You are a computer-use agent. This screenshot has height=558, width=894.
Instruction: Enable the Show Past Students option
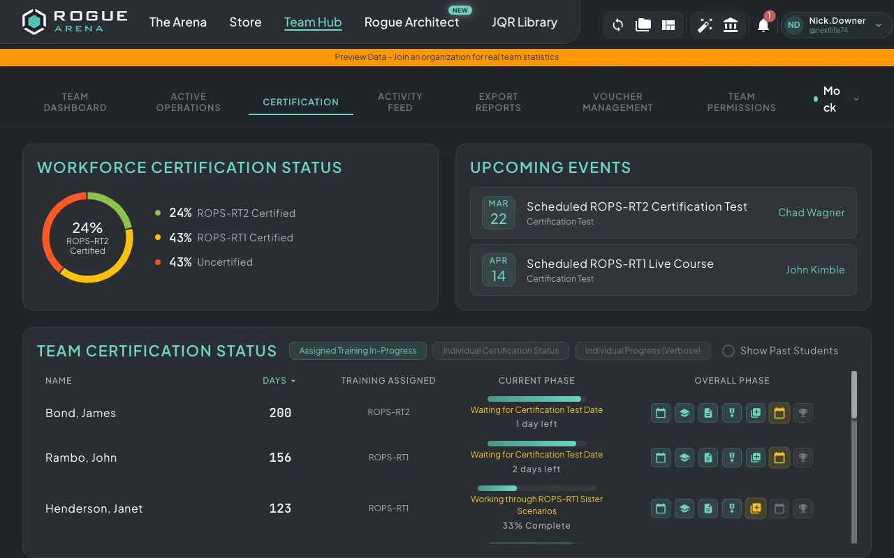click(x=728, y=351)
